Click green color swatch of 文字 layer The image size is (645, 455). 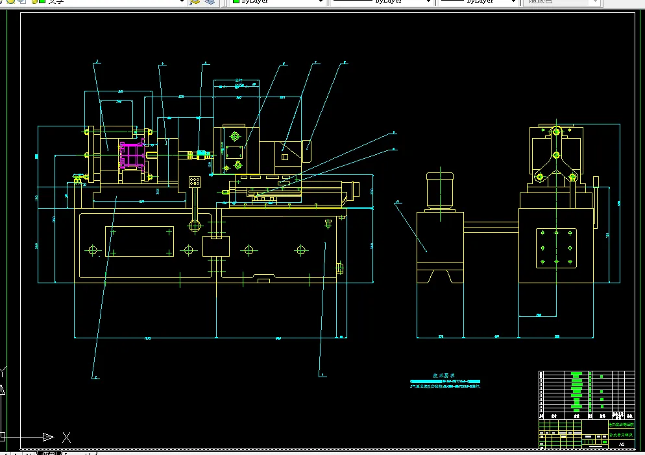click(42, 2)
